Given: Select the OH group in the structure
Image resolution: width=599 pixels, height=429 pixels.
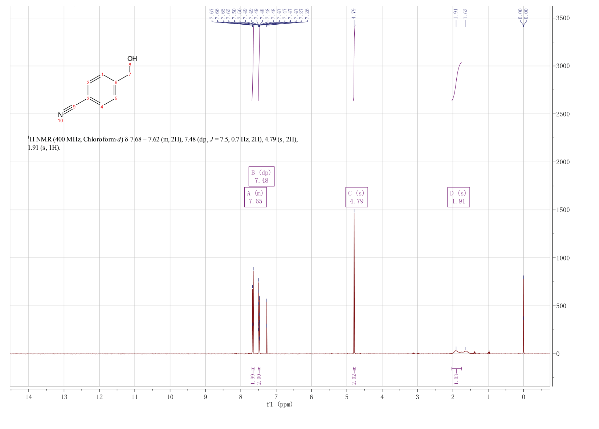Looking at the screenshot, I should coord(132,59).
